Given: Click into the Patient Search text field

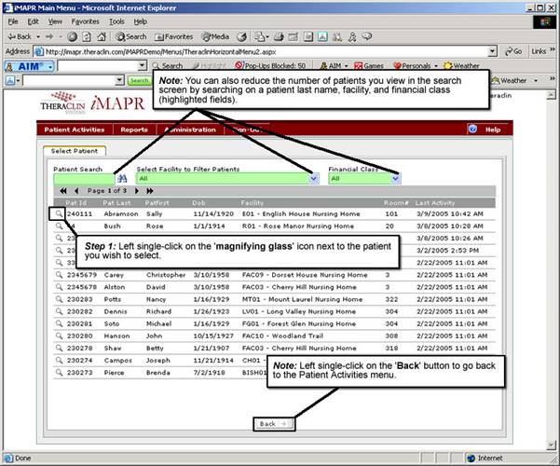Looking at the screenshot, I should click(83, 178).
